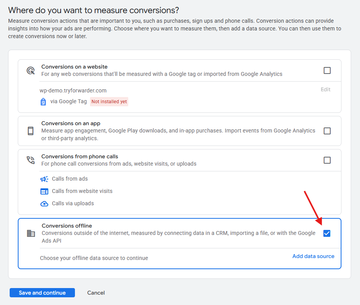Click the app conversions phone icon
Viewport: 360px width, 305px height.
31,131
